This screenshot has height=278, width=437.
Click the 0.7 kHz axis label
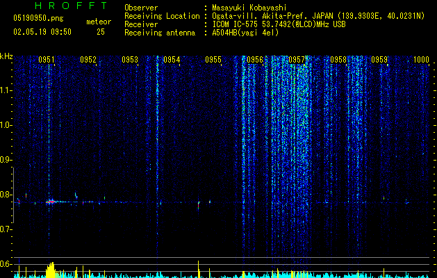[6, 229]
